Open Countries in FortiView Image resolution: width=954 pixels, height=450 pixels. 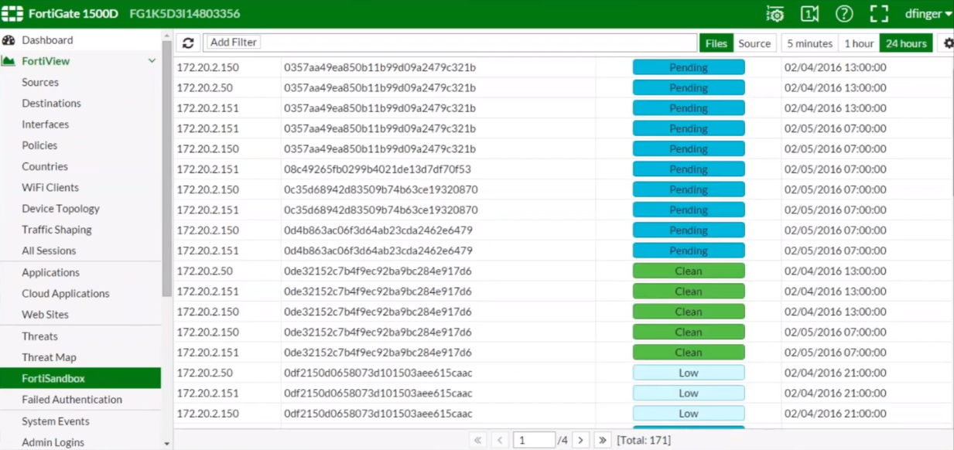(x=45, y=166)
